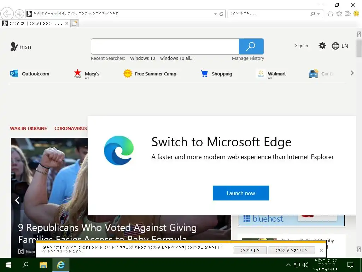Open CORONAVIRUS topic

(x=71, y=128)
